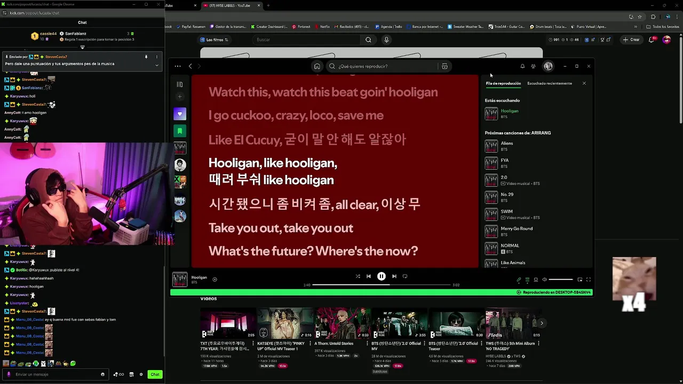Open Spotify notifications bell
The image size is (683, 384).
(522, 66)
